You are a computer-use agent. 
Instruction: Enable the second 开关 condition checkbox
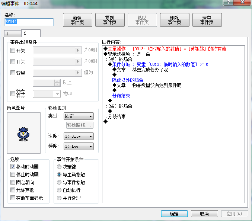[x=13, y=61]
